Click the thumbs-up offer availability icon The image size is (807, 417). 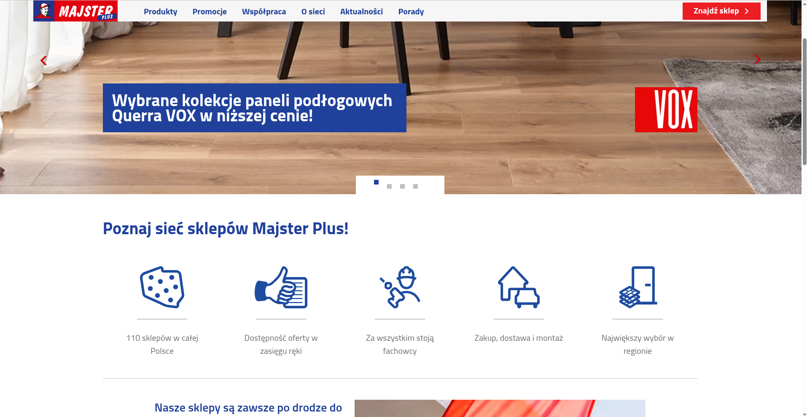(x=281, y=287)
